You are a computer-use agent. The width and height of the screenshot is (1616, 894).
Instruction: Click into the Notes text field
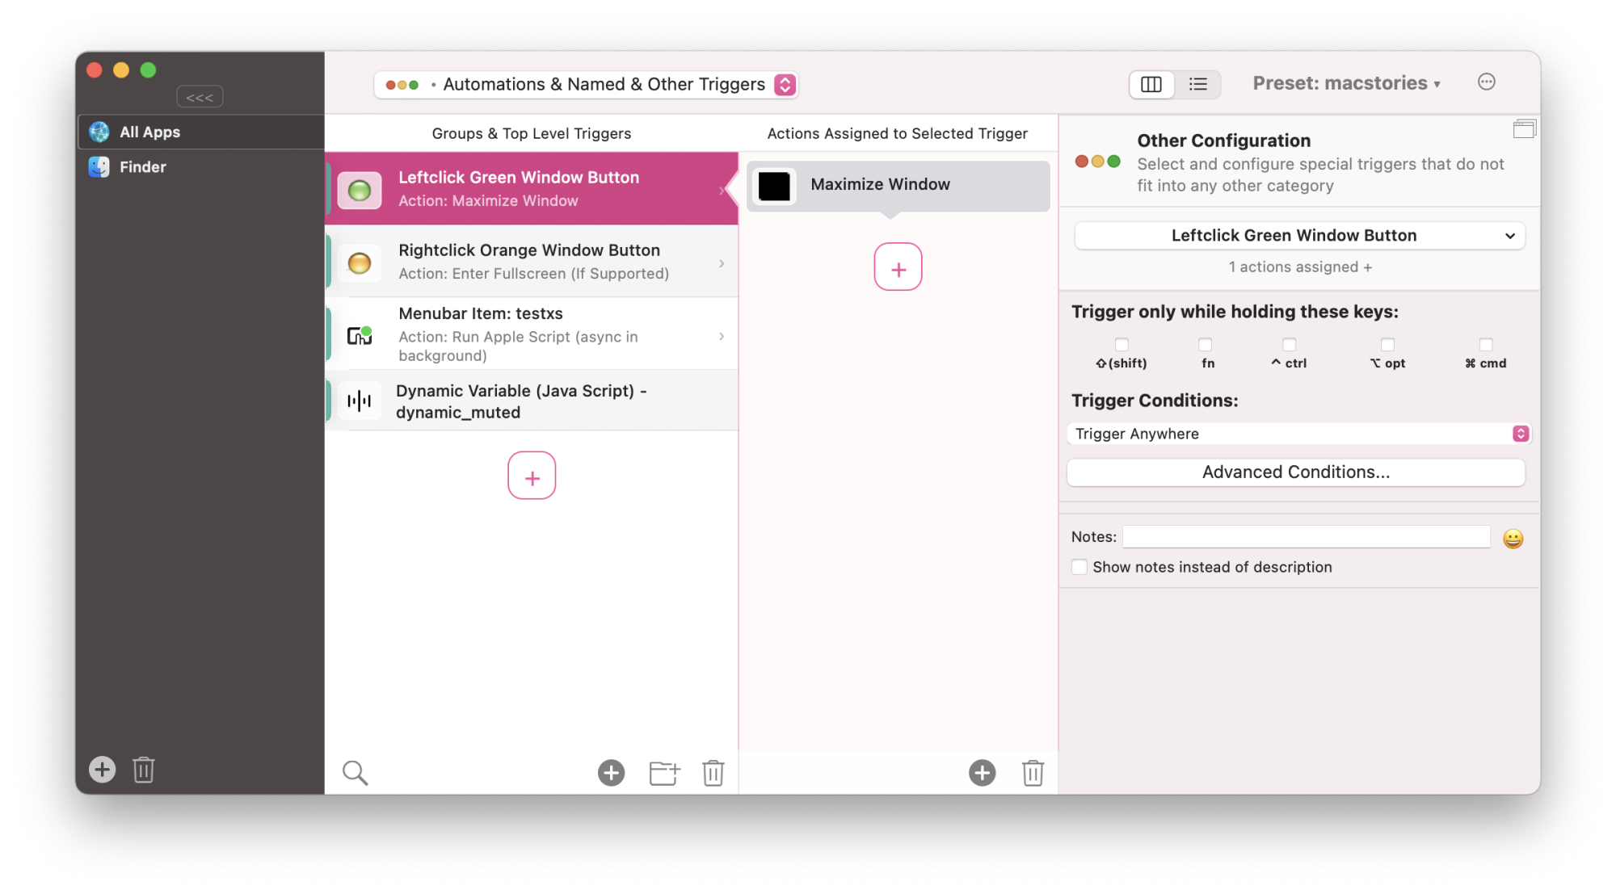click(1305, 537)
